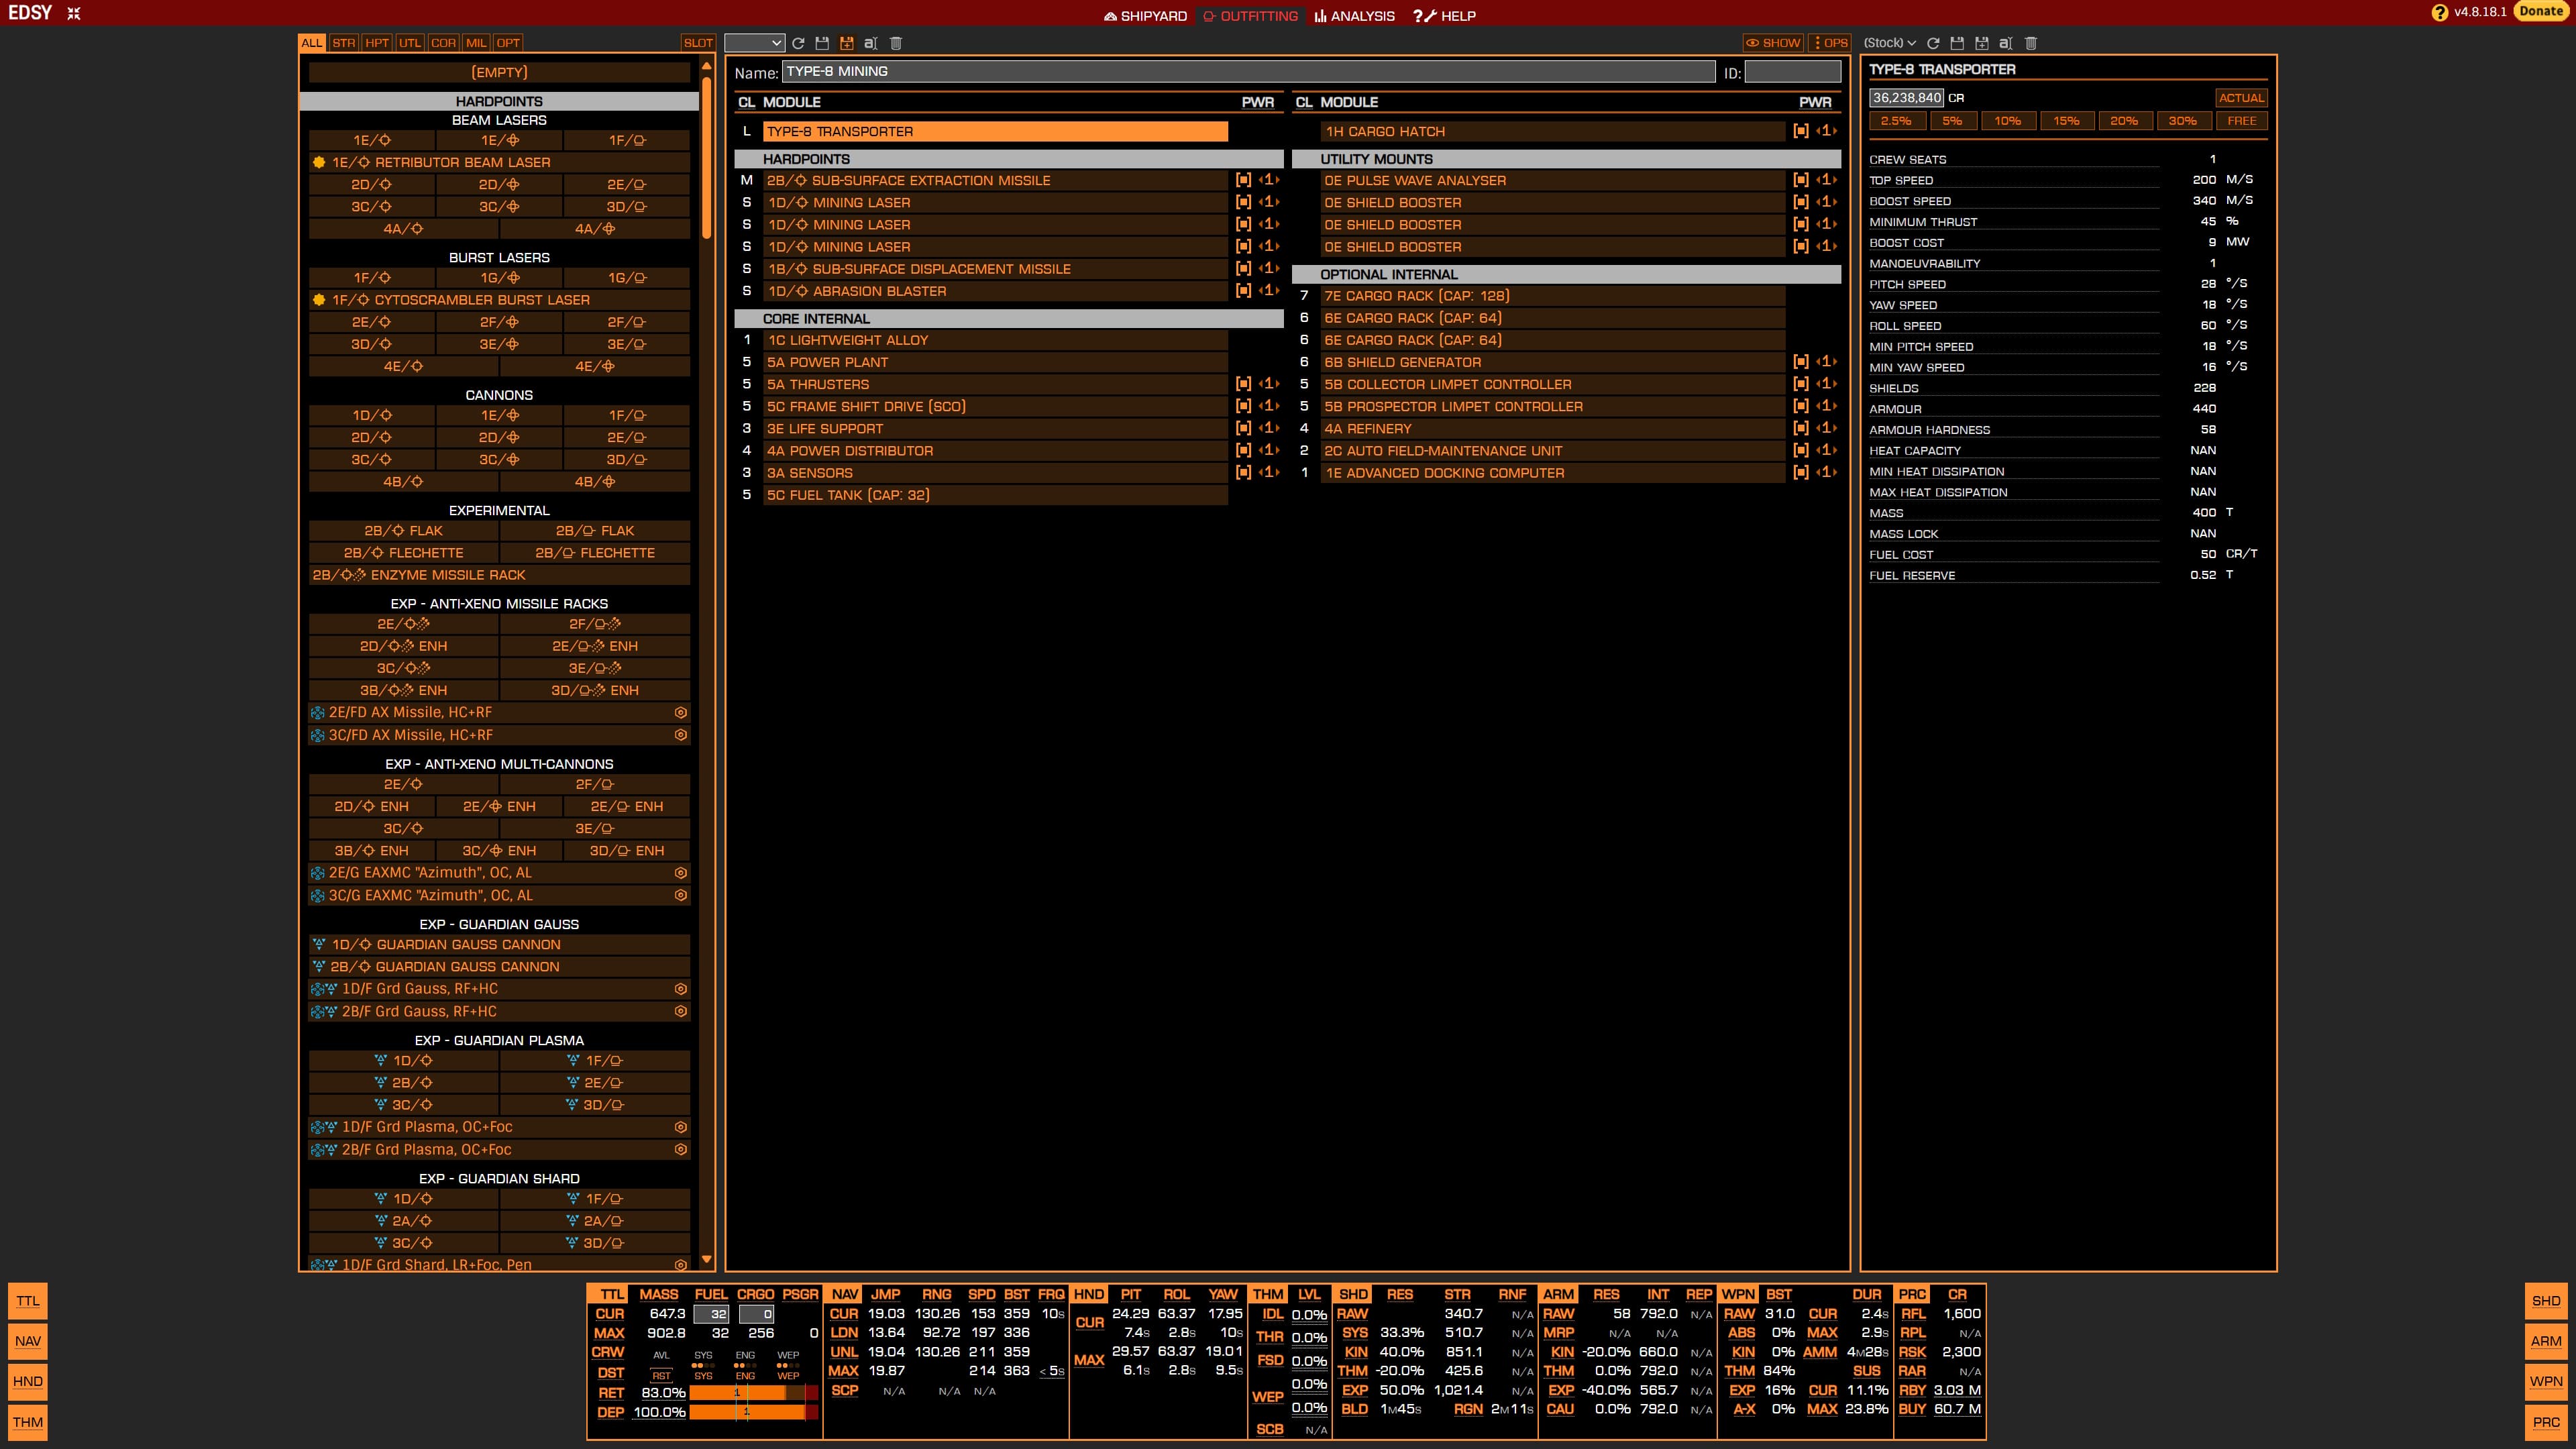The image size is (2576, 1449).
Task: Click the EDSY fullscreen arrows icon
Action: (x=73, y=13)
